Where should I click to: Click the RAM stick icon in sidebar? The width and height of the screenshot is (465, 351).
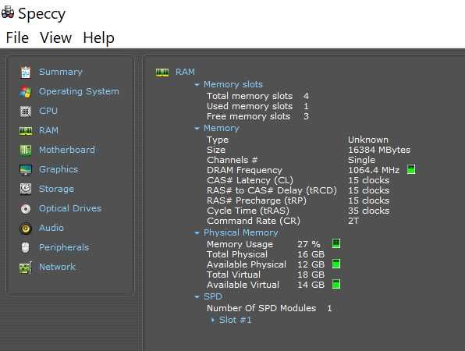pos(26,131)
